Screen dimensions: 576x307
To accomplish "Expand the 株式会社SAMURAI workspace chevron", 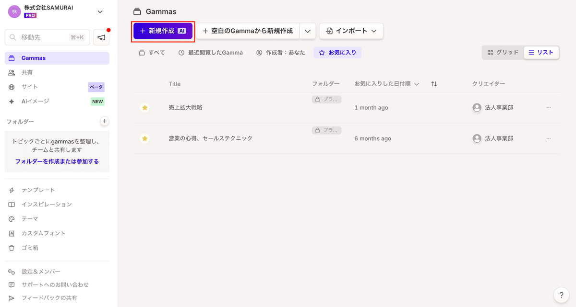I will (100, 11).
